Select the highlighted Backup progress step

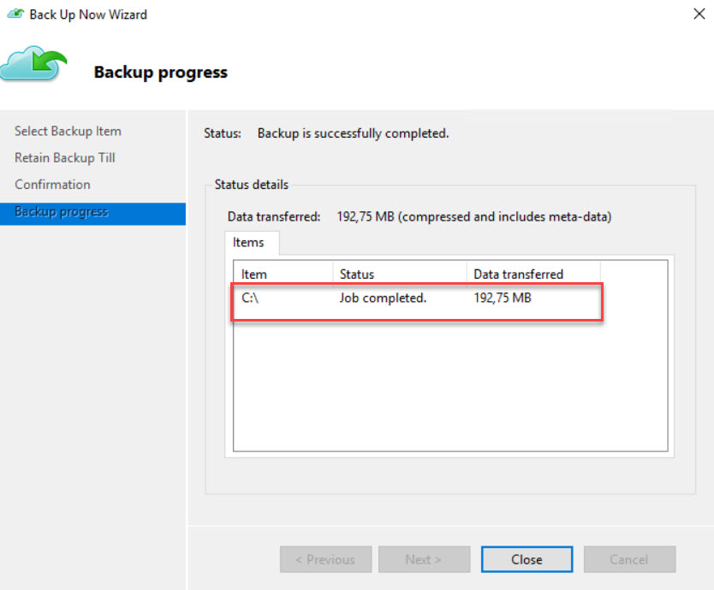pyautogui.click(x=62, y=212)
